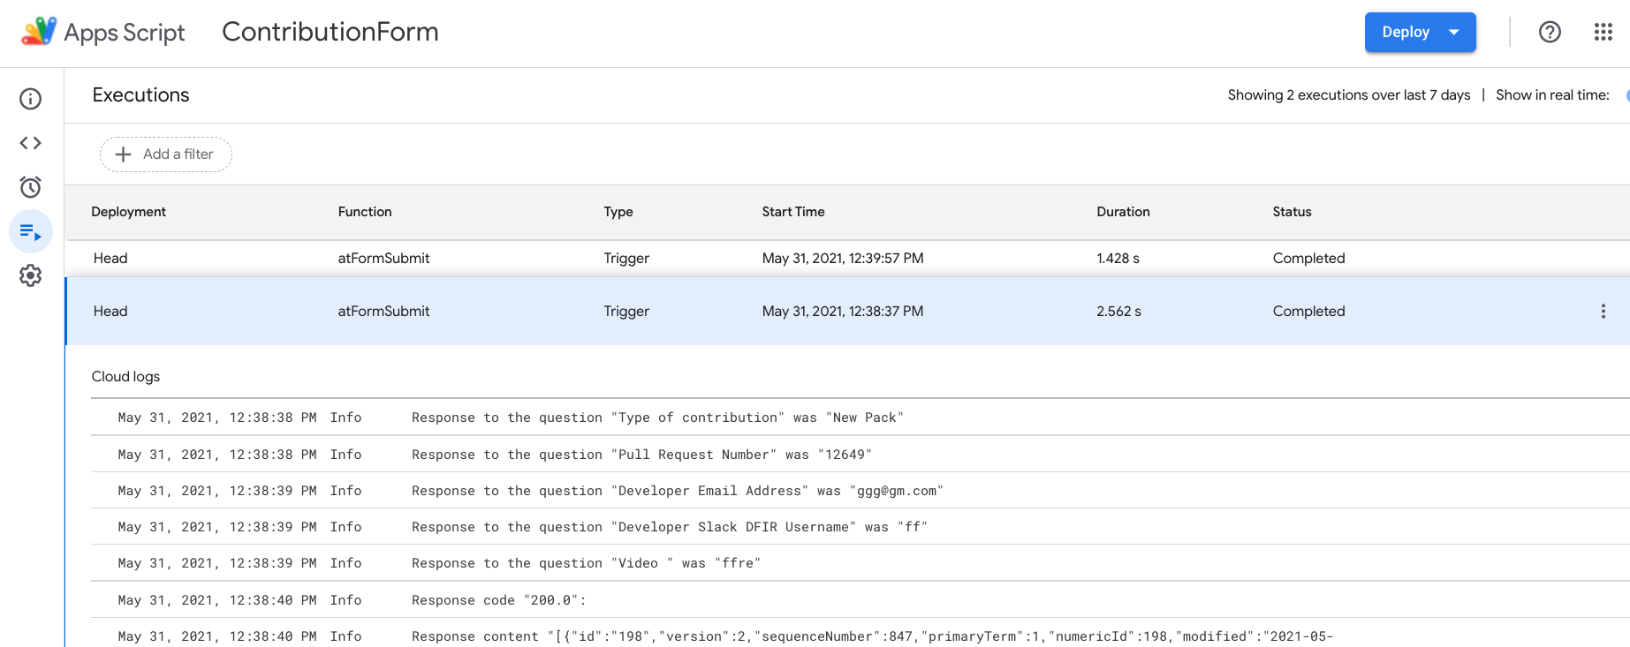Expand the 12:39:57 PM execution row

(x=842, y=259)
